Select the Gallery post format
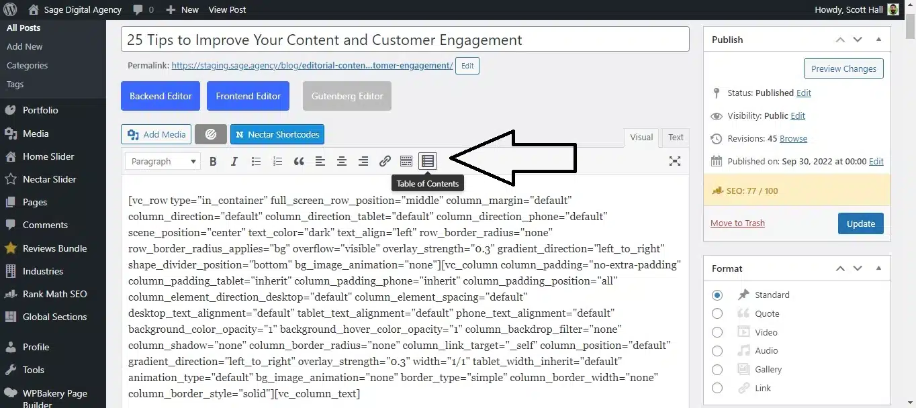 [717, 369]
